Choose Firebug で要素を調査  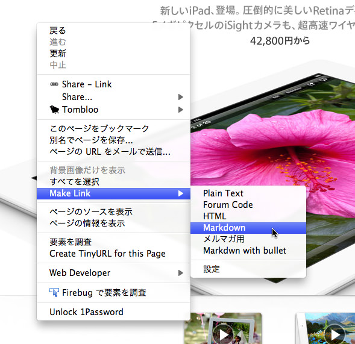(x=113, y=292)
